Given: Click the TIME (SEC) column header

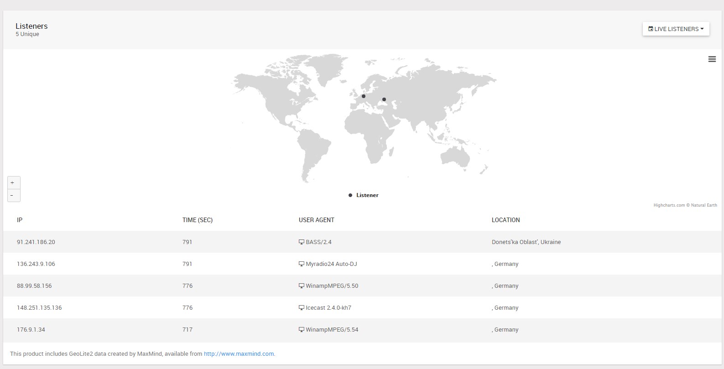Looking at the screenshot, I should pyautogui.click(x=198, y=220).
